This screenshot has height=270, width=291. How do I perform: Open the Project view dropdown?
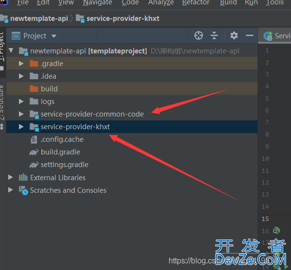click(x=34, y=36)
